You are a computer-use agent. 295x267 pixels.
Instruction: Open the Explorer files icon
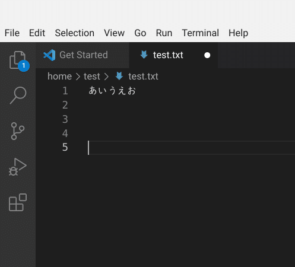click(x=18, y=60)
